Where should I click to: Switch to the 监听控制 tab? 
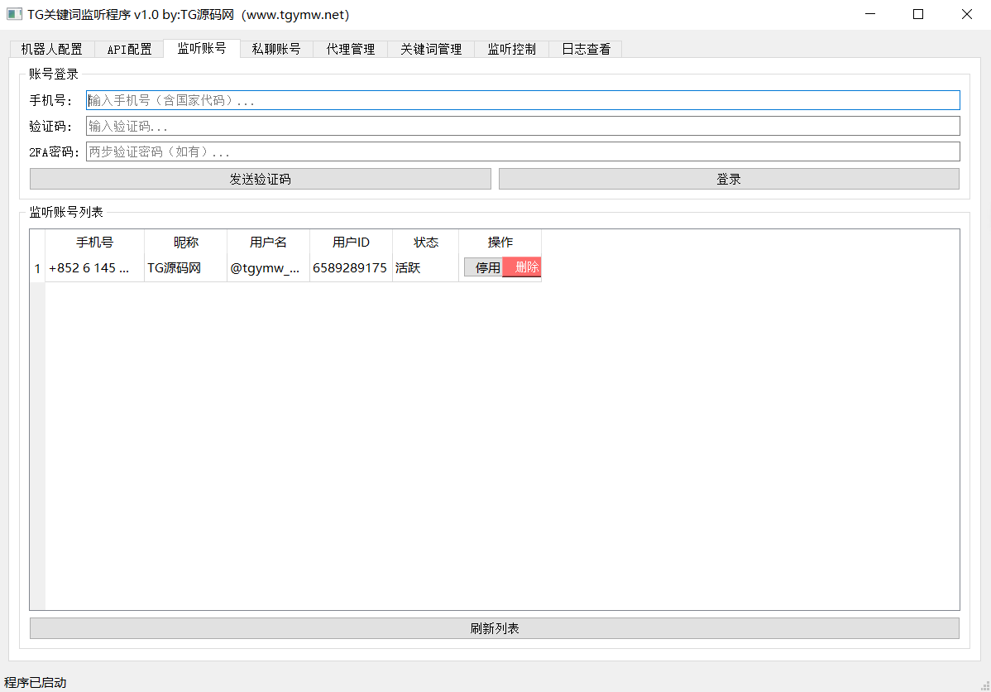click(x=511, y=50)
